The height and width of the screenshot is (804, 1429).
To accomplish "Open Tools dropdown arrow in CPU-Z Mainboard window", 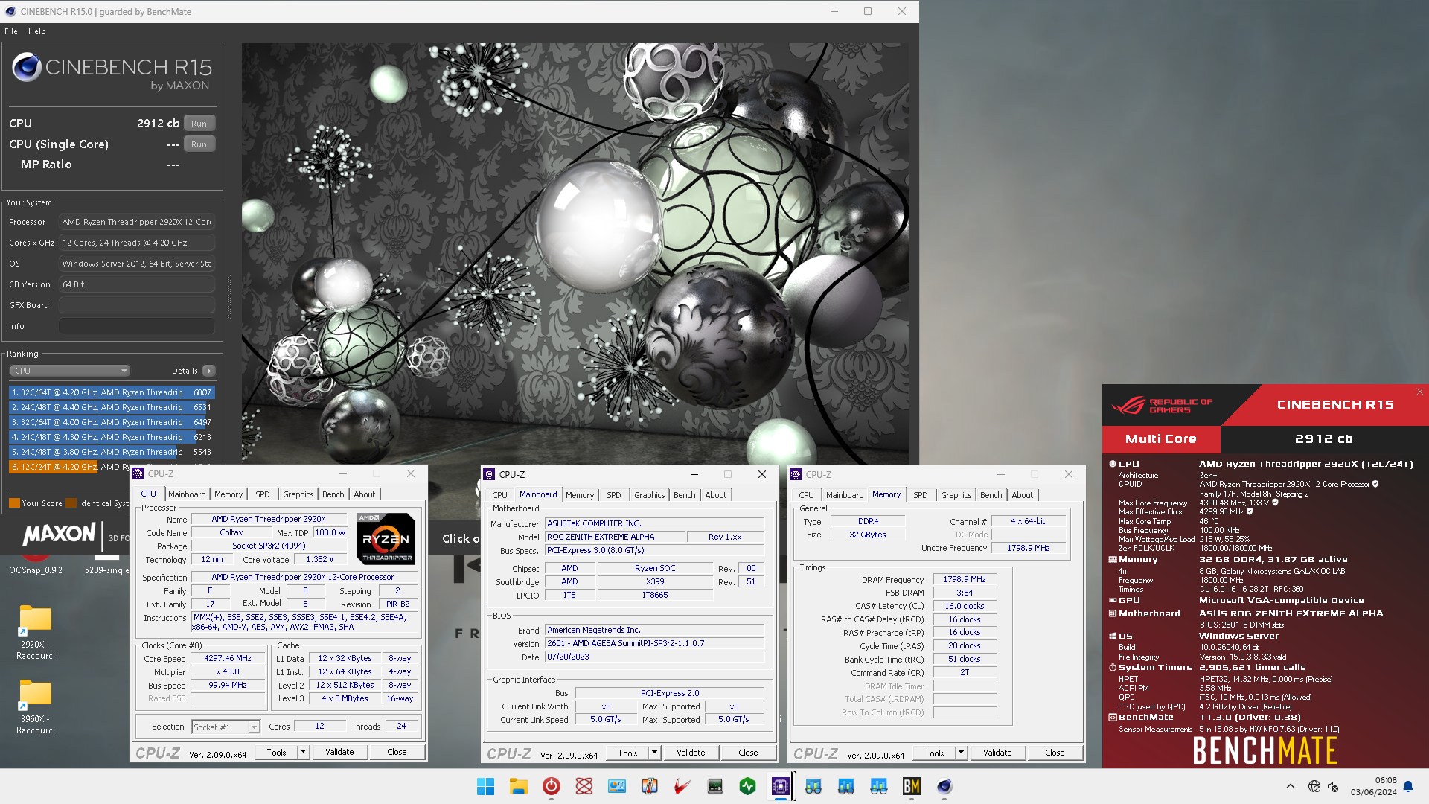I will click(x=654, y=753).
